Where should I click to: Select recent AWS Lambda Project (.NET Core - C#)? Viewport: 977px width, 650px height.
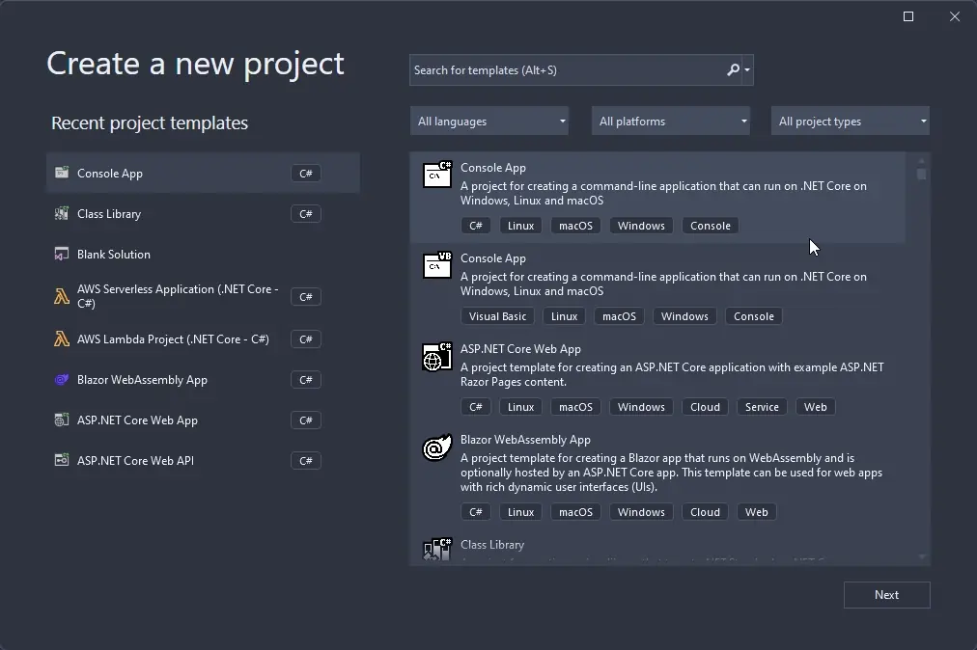coord(203,339)
